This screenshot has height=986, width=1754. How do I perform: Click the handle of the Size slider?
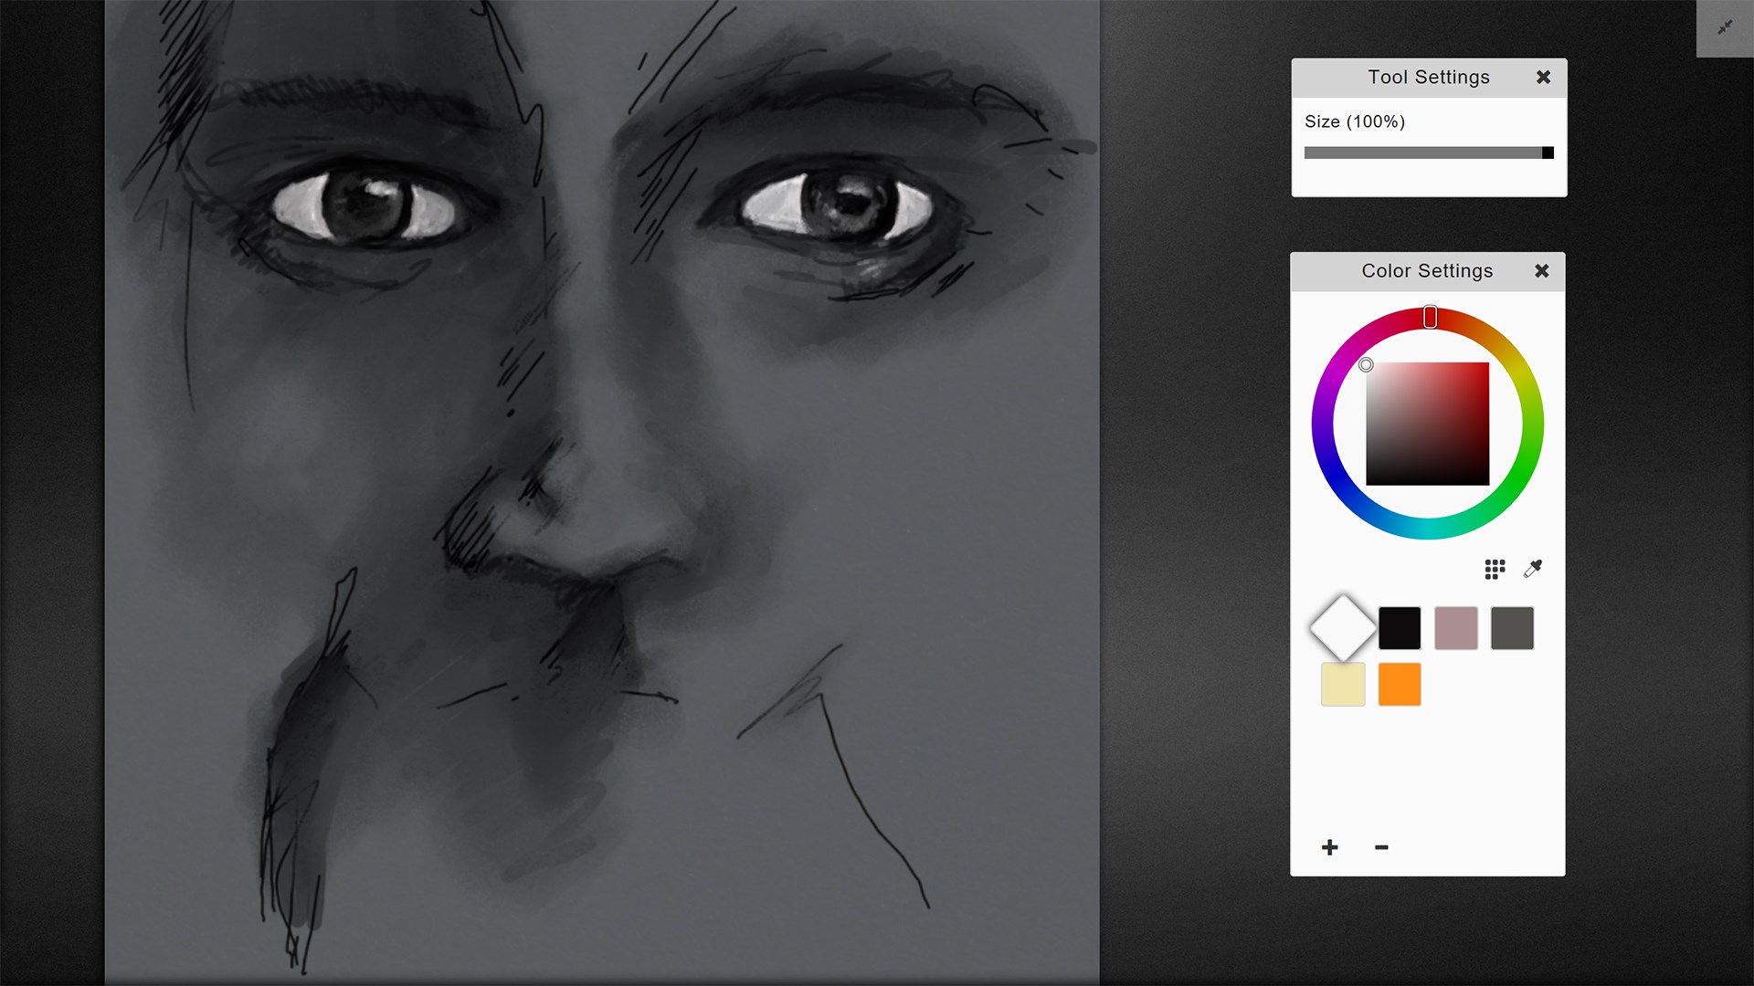(1547, 152)
